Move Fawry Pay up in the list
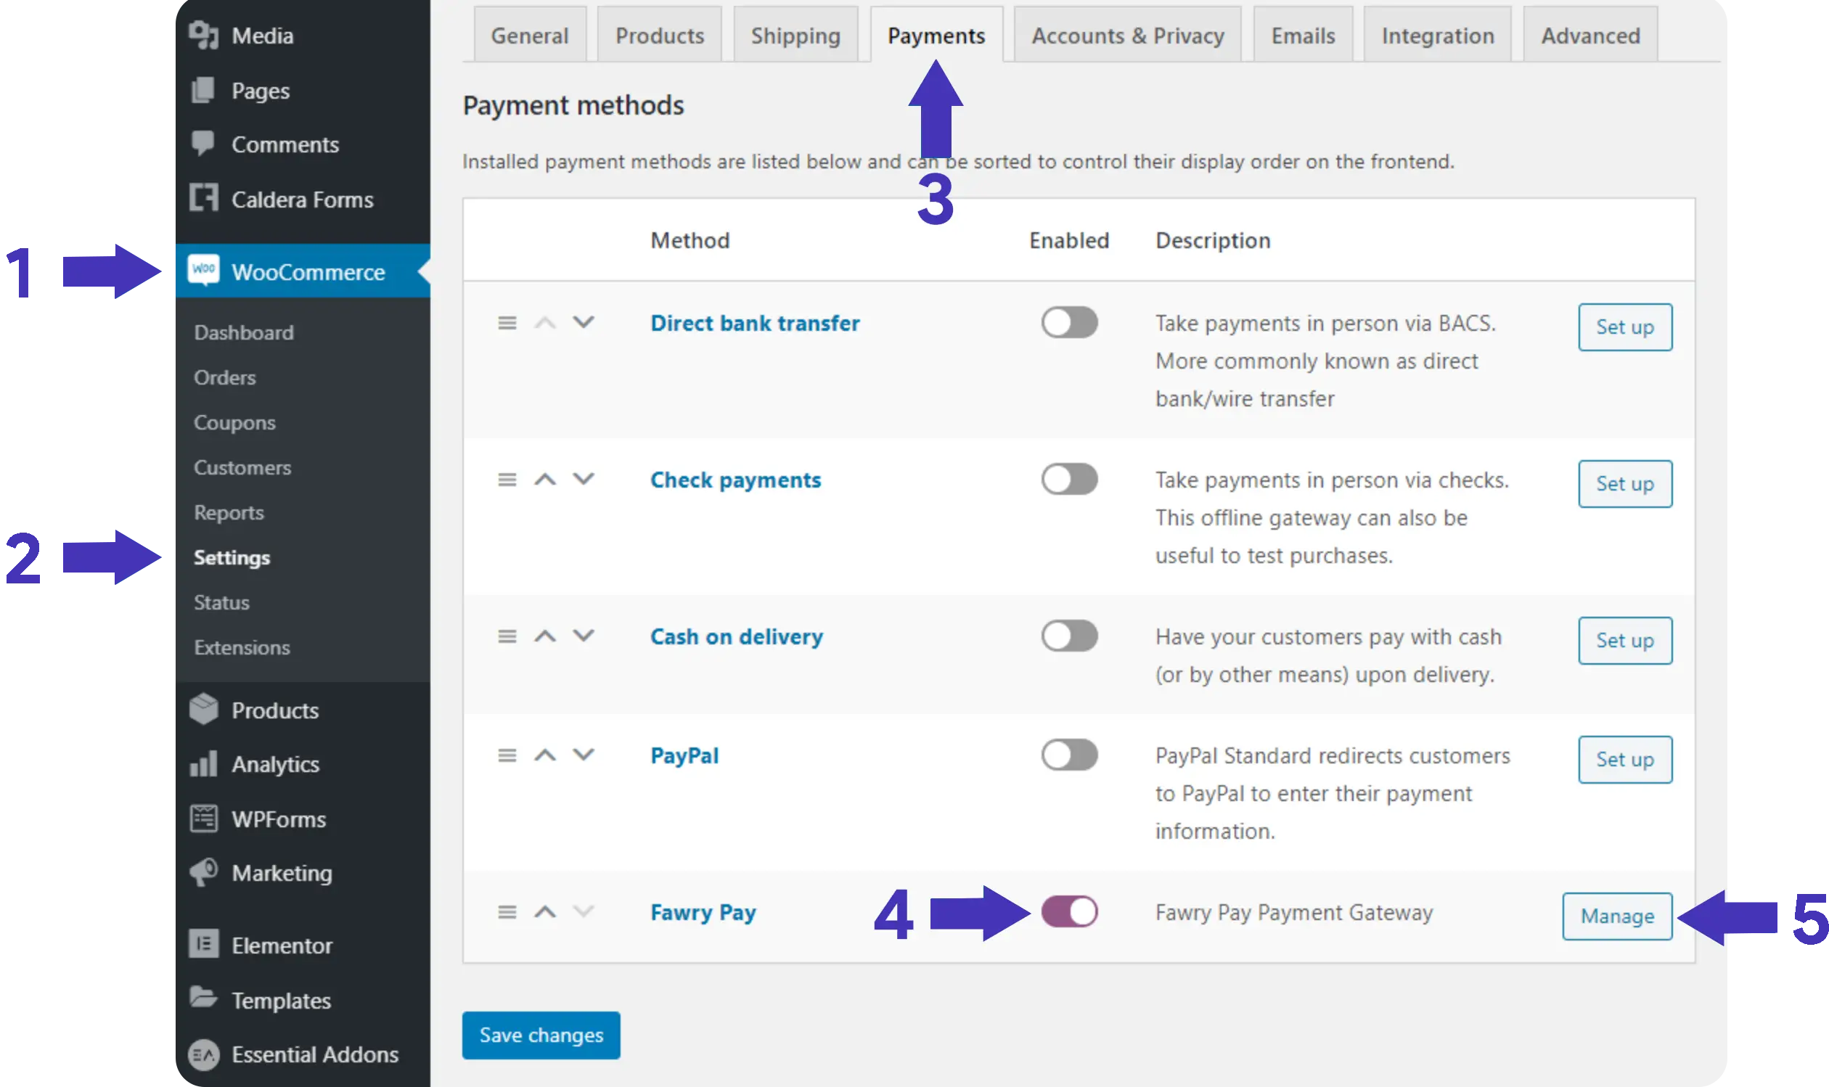1829x1087 pixels. (x=545, y=911)
